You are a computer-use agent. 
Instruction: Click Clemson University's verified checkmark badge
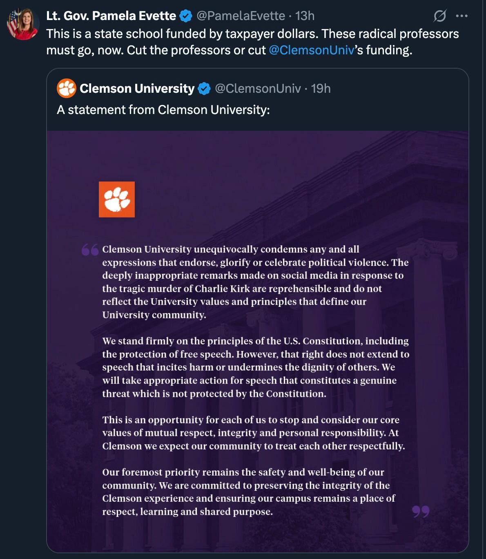click(204, 88)
